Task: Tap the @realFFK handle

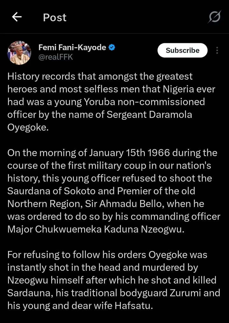Action: pyautogui.click(x=56, y=58)
